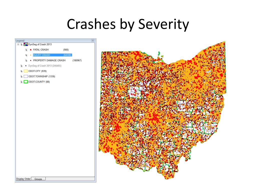Switch to the Display Order tab
The image size is (256, 192).
(23, 179)
